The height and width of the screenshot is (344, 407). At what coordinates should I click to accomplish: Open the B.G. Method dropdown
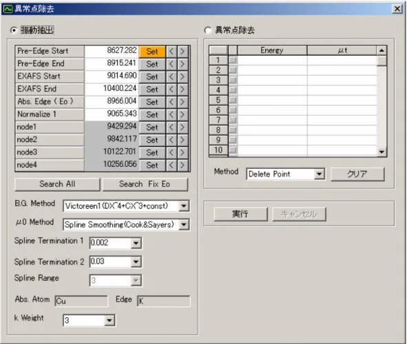(184, 206)
